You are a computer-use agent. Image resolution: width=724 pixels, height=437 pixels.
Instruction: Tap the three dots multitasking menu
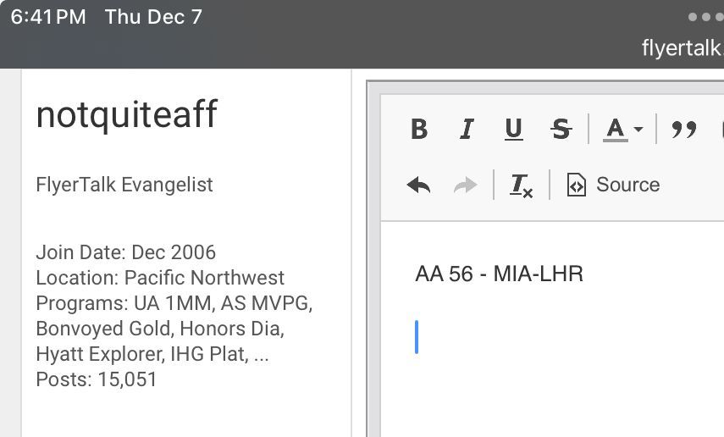tap(705, 17)
